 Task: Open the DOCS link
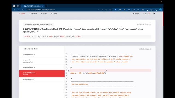(146, 14)
